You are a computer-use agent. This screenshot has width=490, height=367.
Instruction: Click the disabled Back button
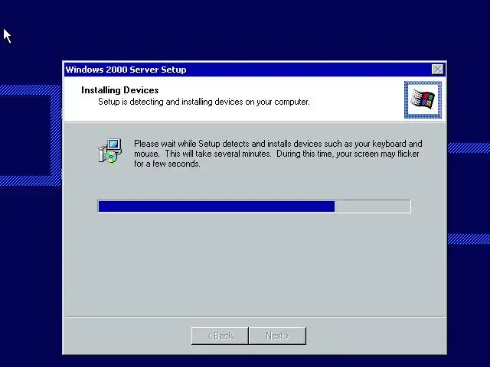coord(220,336)
